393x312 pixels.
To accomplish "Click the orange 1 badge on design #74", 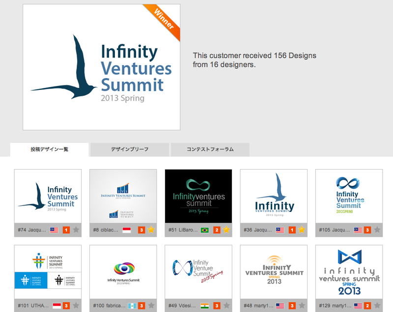I will pyautogui.click(x=66, y=230).
